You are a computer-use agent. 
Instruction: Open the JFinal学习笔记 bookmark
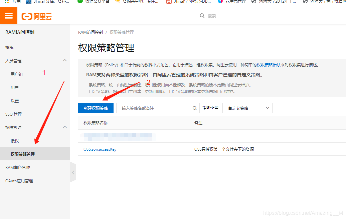point(189,2)
